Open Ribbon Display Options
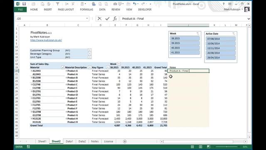266x150 pixels. [230, 4]
